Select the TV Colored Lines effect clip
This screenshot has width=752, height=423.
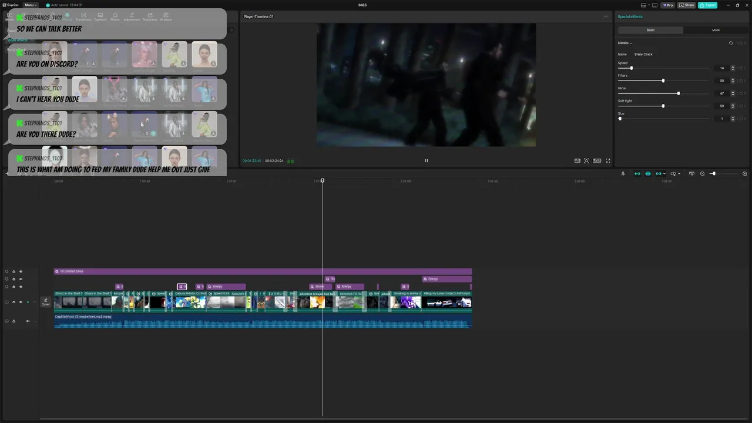(263, 271)
